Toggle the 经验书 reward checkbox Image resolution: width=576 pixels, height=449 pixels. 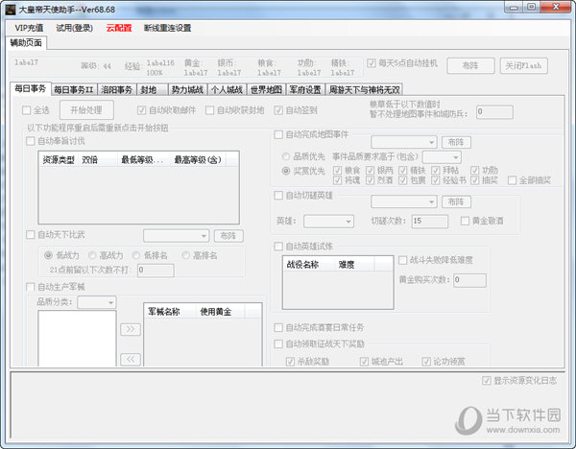click(x=449, y=180)
